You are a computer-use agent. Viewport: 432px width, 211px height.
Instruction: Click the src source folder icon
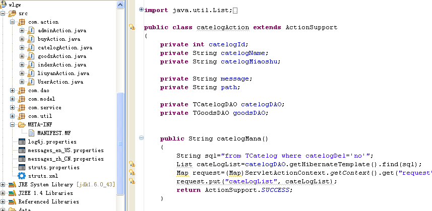12,14
